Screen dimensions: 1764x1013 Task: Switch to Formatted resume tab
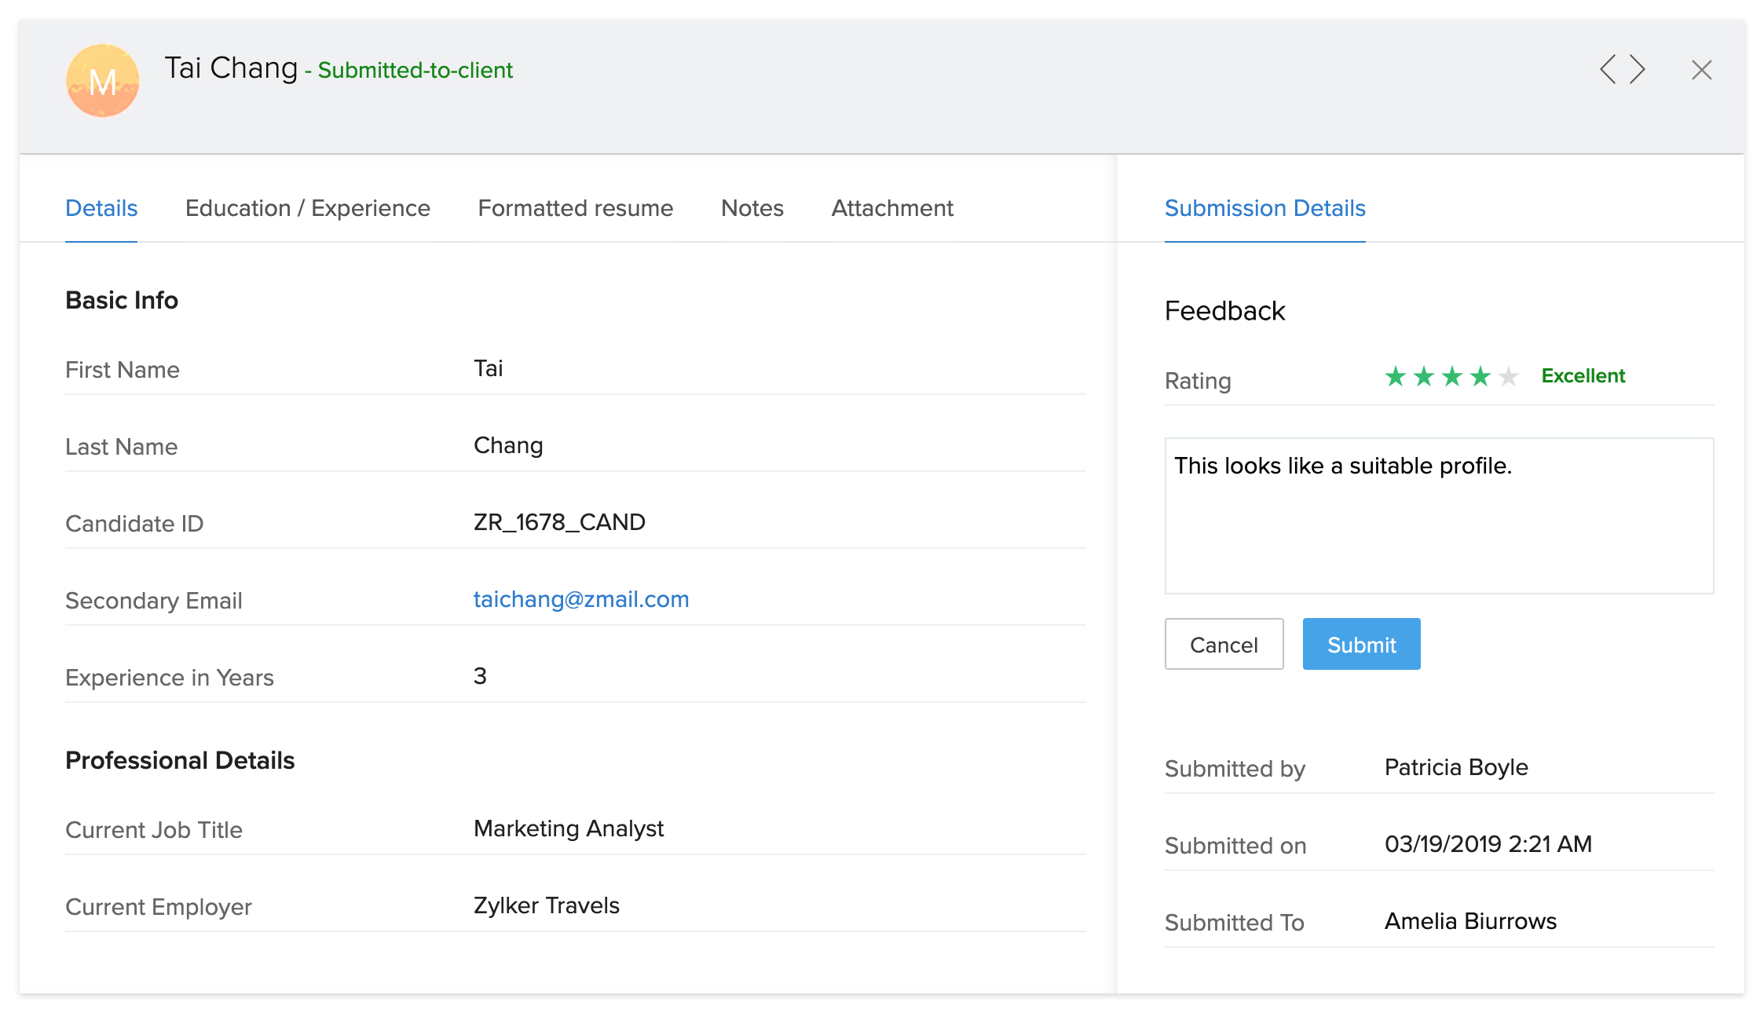[575, 208]
